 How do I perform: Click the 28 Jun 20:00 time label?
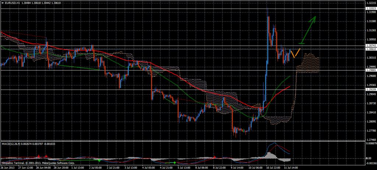tap(61, 168)
